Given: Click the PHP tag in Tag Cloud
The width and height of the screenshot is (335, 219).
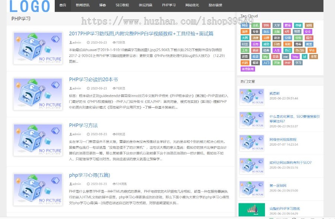Looking at the screenshot, I should coord(288,63).
